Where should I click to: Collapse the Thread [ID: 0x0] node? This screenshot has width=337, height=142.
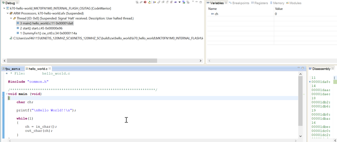point(11,18)
